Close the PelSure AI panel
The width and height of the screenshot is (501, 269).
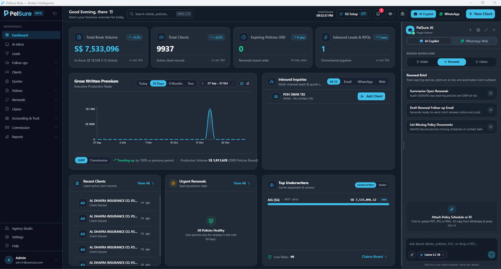point(494,30)
